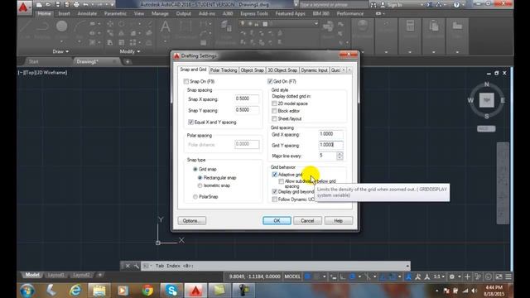Screen dimensions: 530x298
Task: Enable the Snap On (F9) checkbox
Action: point(185,81)
